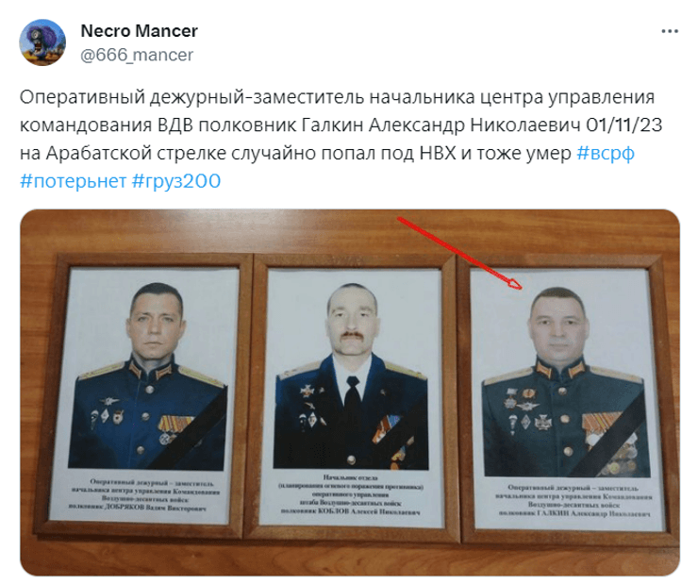Open the #груз200 hashtag
This screenshot has height=584, width=698.
176,181
